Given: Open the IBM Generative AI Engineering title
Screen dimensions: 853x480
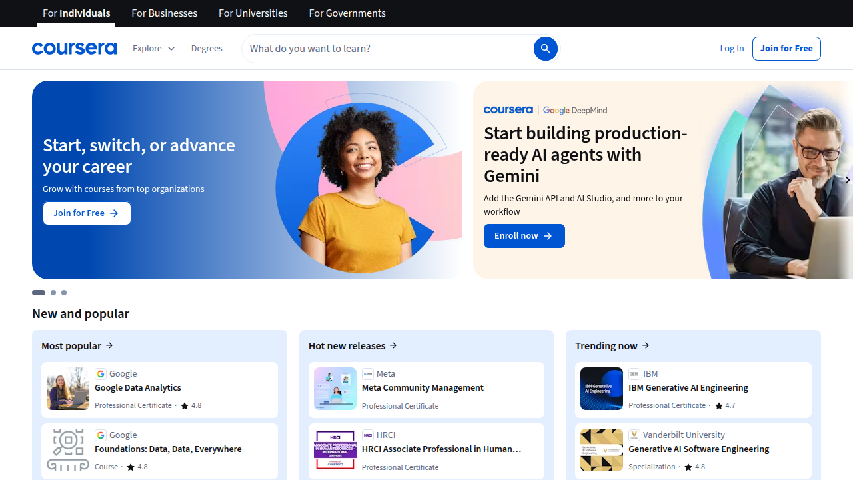Looking at the screenshot, I should click(x=688, y=388).
